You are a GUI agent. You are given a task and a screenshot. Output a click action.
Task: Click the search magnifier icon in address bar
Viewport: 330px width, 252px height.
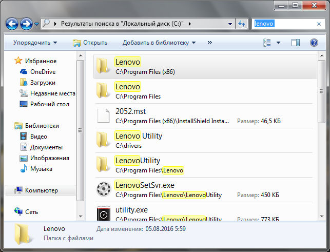(x=46, y=23)
